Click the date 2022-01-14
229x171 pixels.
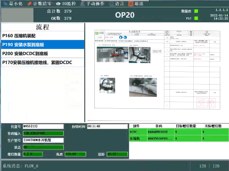coord(219,15)
